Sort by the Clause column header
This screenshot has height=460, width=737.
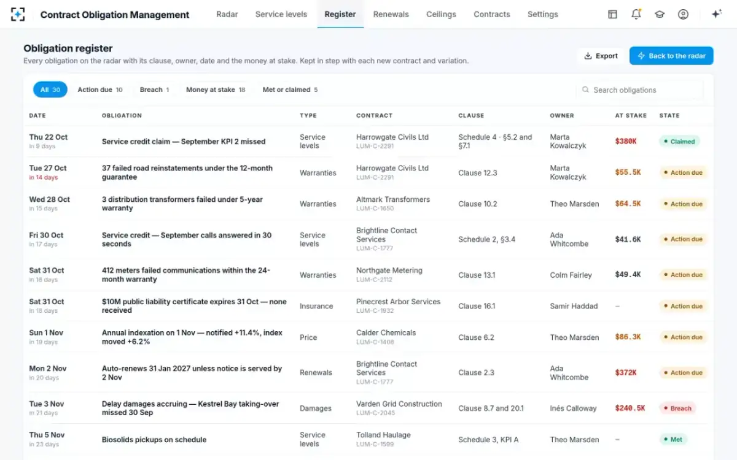click(471, 115)
